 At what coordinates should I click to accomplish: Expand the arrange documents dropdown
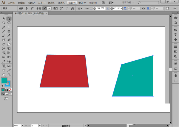pyautogui.click(x=112, y=3)
